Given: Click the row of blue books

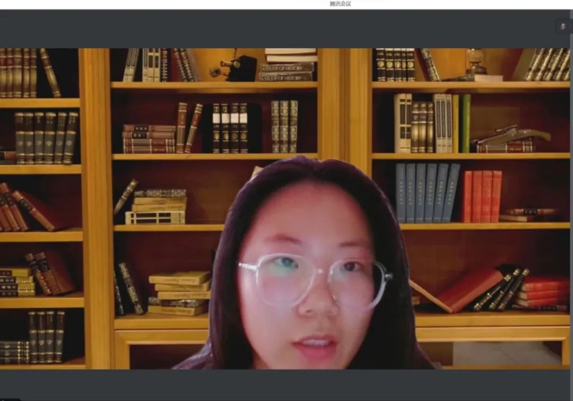Looking at the screenshot, I should (427, 193).
